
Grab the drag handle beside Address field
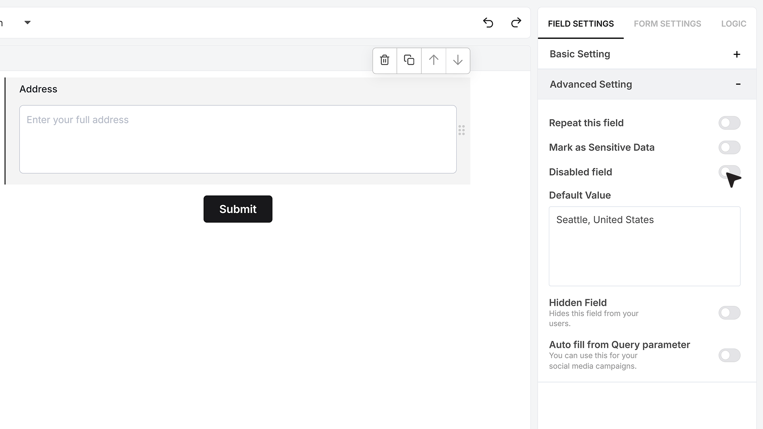[461, 130]
